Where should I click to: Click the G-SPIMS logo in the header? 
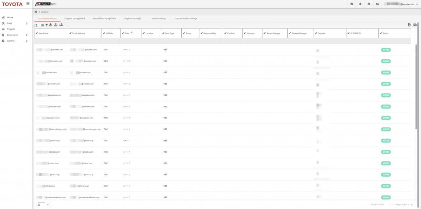click(46, 4)
